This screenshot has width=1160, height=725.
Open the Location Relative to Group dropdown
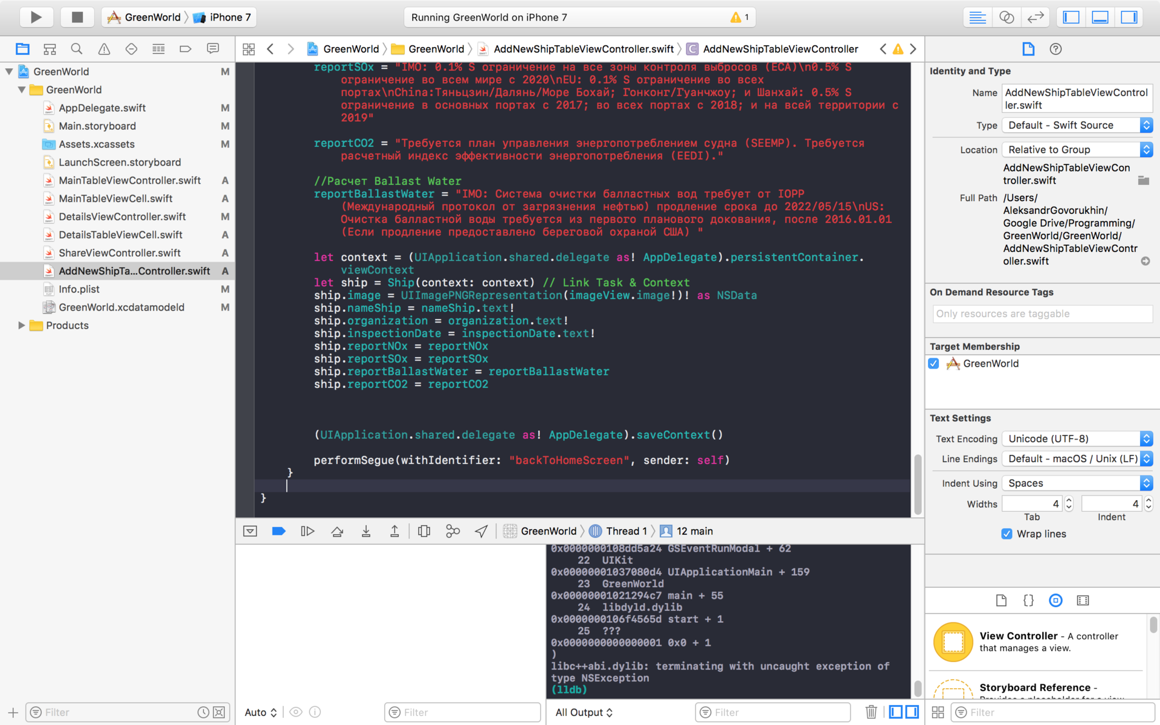tap(1077, 149)
